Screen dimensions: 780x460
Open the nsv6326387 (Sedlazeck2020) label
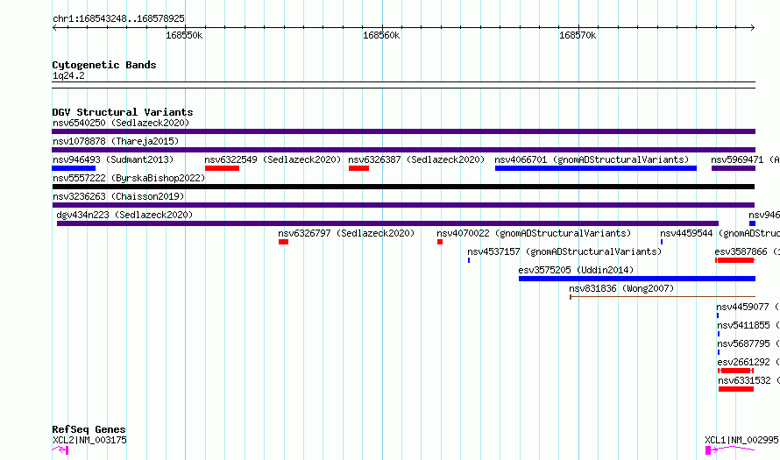point(416,159)
